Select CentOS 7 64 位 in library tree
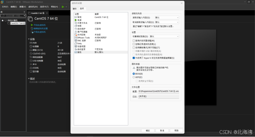The width and height of the screenshot is (255, 137). point(18,23)
